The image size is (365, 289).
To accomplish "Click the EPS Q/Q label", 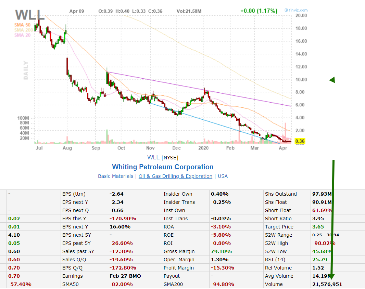I will pyautogui.click(x=72, y=268).
